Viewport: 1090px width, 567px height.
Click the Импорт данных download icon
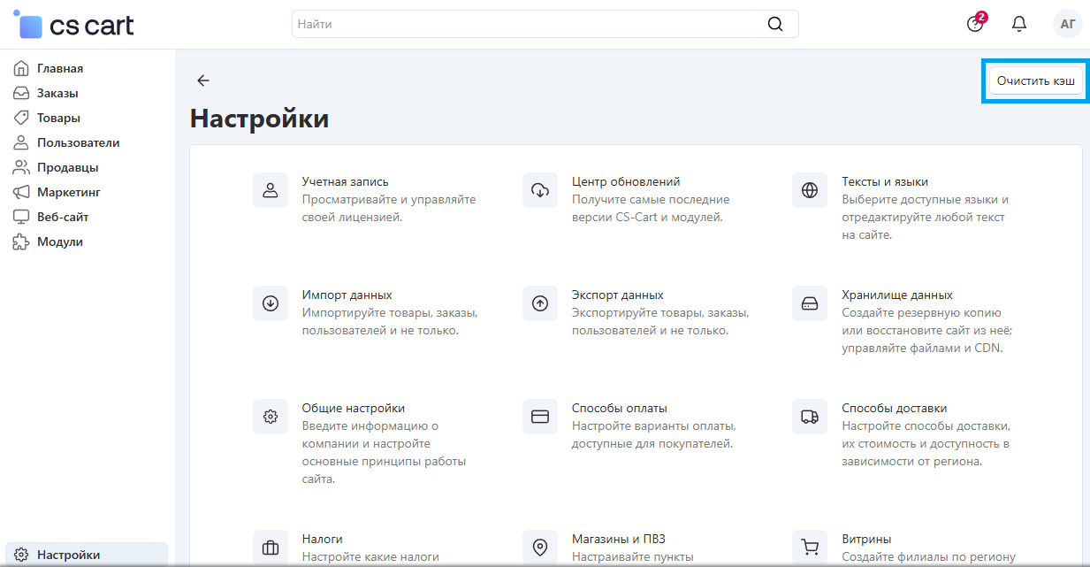tap(271, 303)
